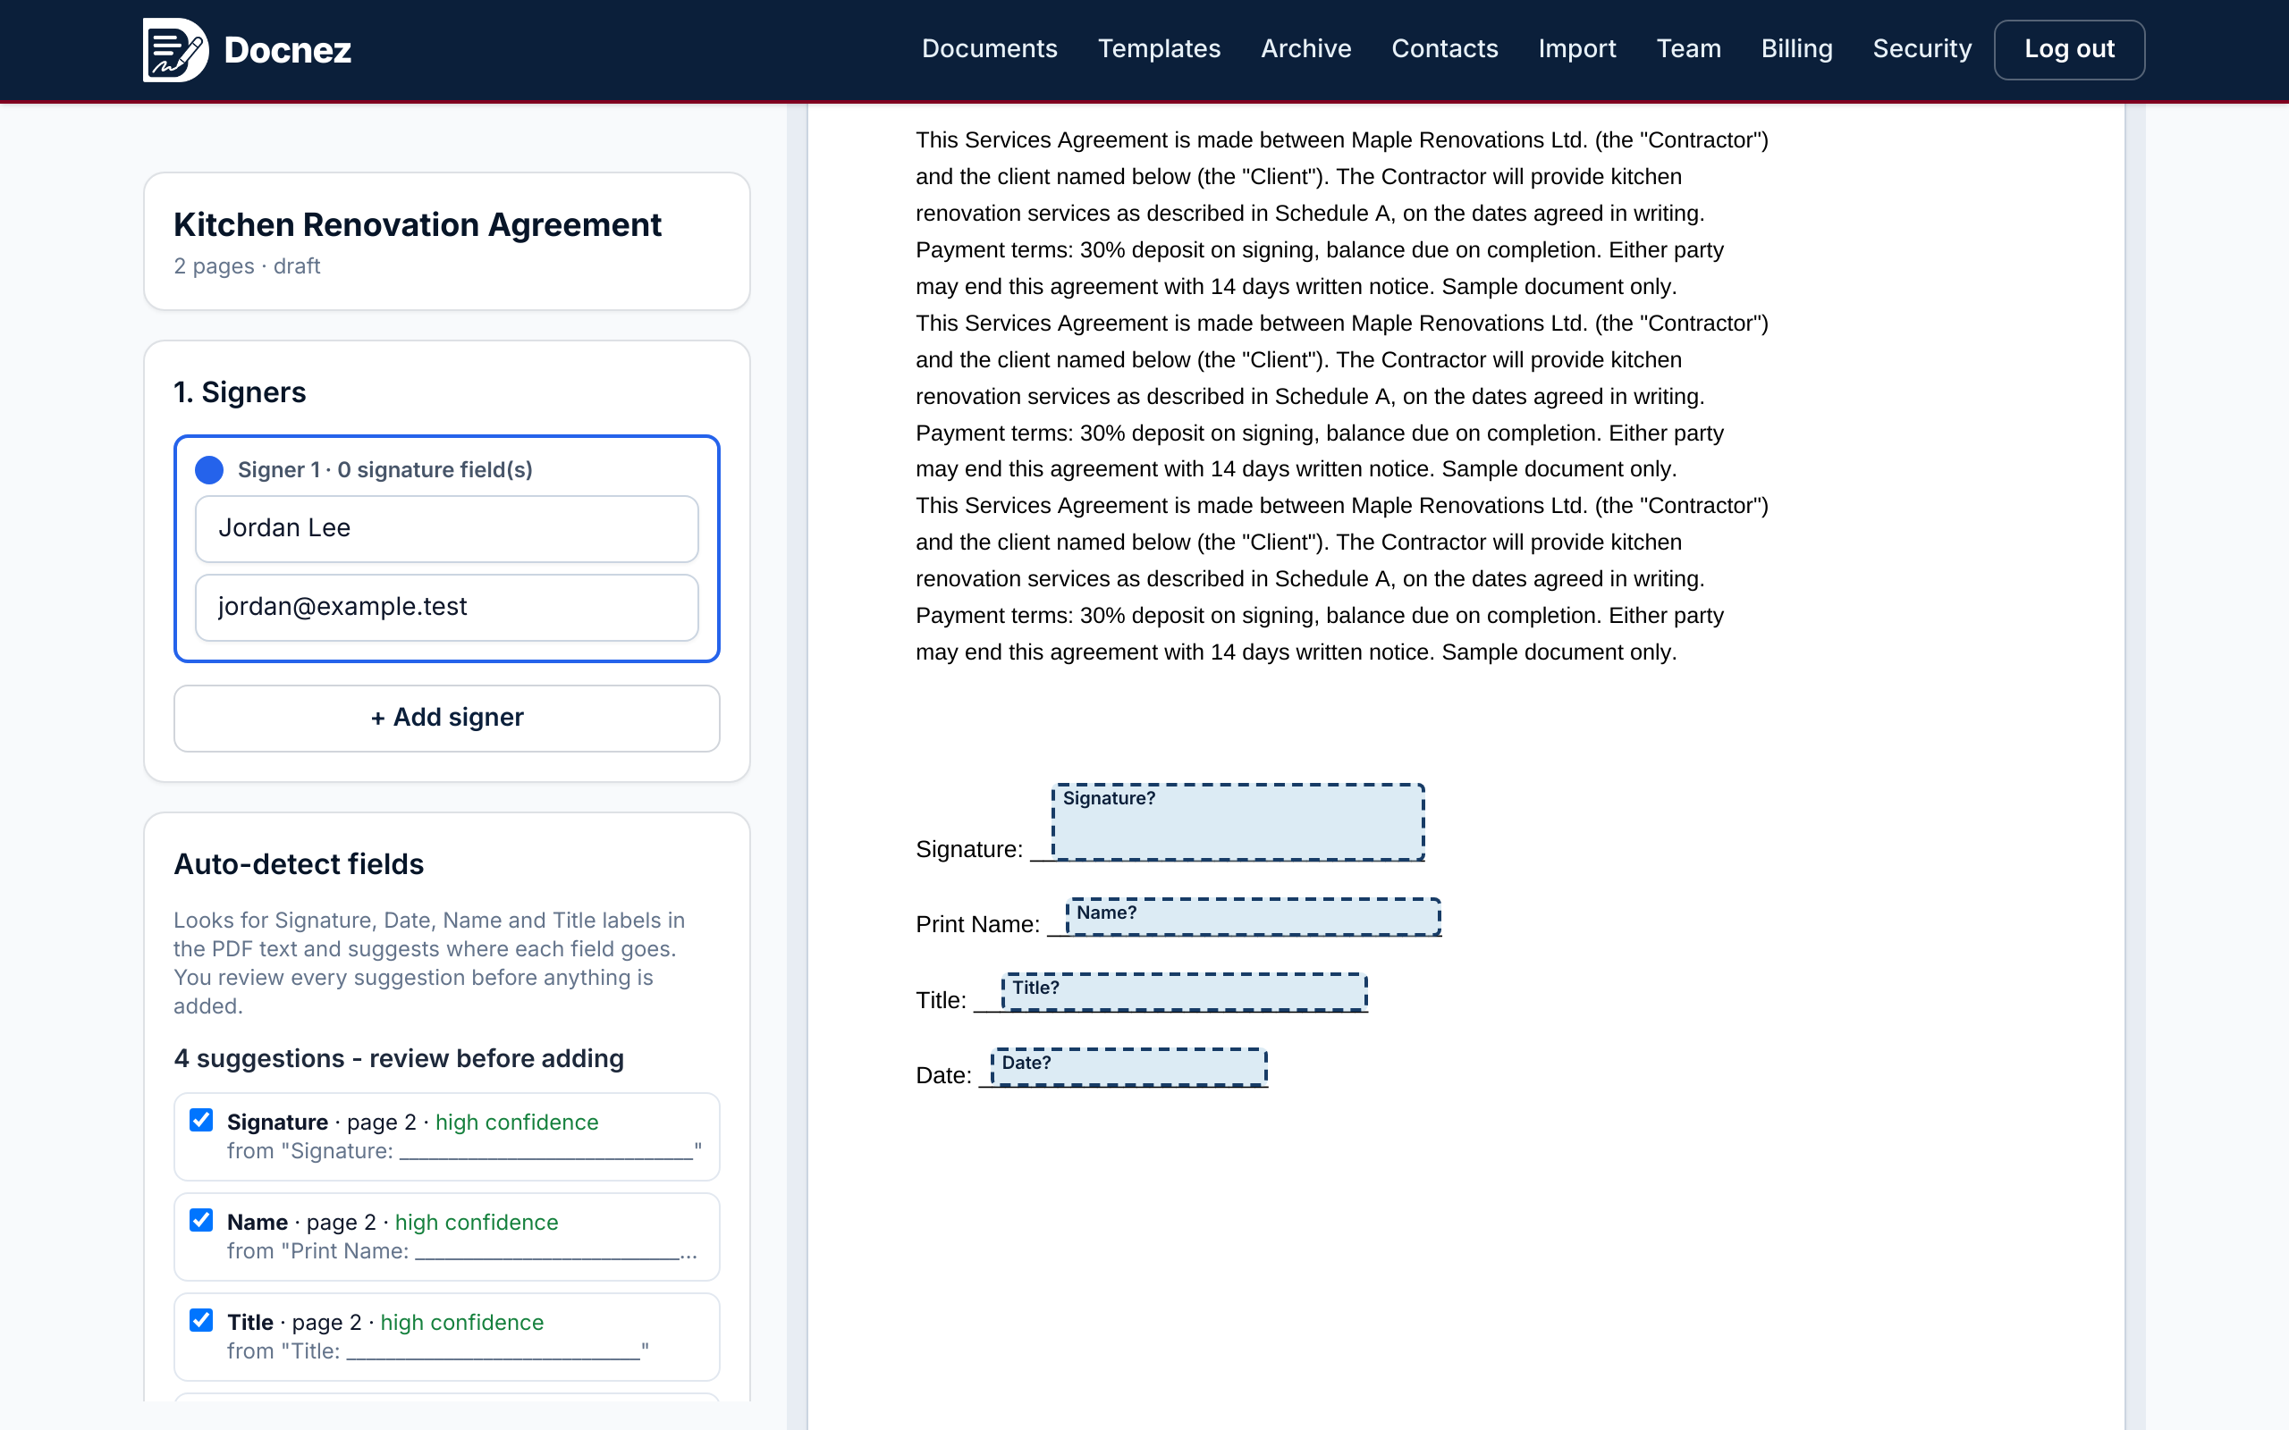Open the Documents nav item

[x=990, y=49]
